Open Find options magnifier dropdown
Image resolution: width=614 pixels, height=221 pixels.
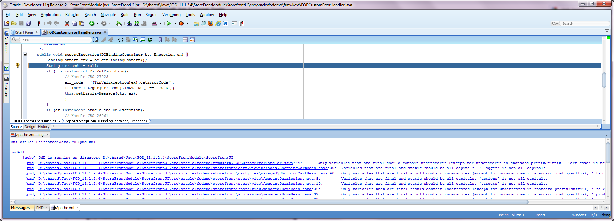15,39
